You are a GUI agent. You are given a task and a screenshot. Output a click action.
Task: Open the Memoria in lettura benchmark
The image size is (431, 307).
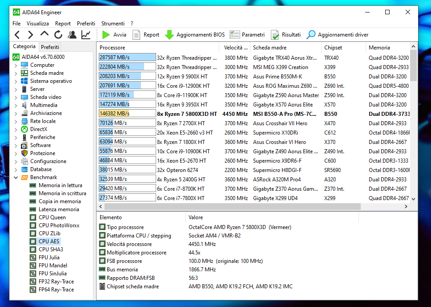pos(60,185)
